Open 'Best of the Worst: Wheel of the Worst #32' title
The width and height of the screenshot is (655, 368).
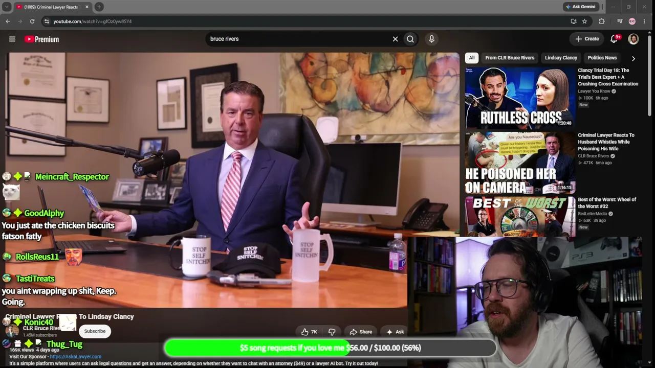point(607,203)
